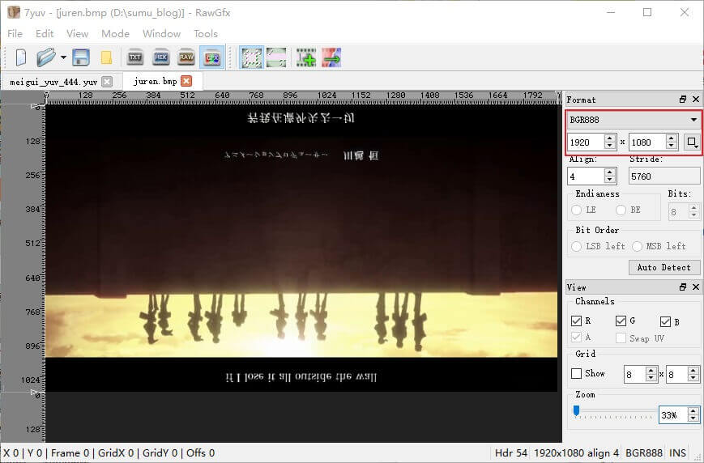
Task: Click the Zoom slider handle
Action: point(576,411)
